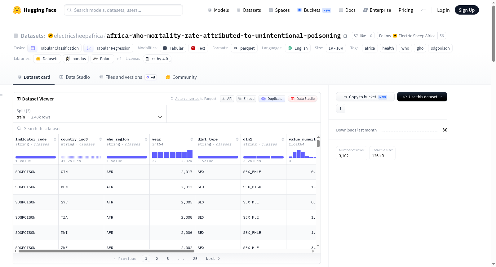Sort by the year column sort icon
Image resolution: width=496 pixels, height=267 pixels.
click(x=192, y=139)
